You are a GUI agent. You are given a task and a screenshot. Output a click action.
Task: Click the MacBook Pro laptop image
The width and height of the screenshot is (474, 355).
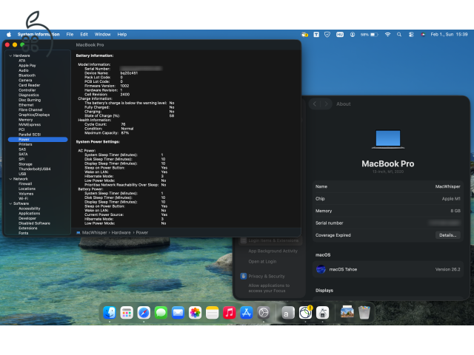[x=388, y=139]
